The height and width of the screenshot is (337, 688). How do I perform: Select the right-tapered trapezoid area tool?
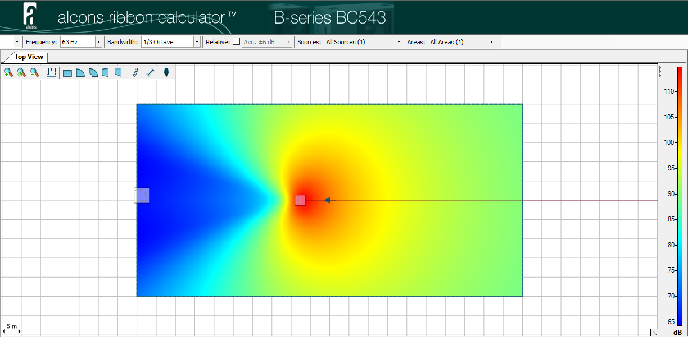pos(118,72)
